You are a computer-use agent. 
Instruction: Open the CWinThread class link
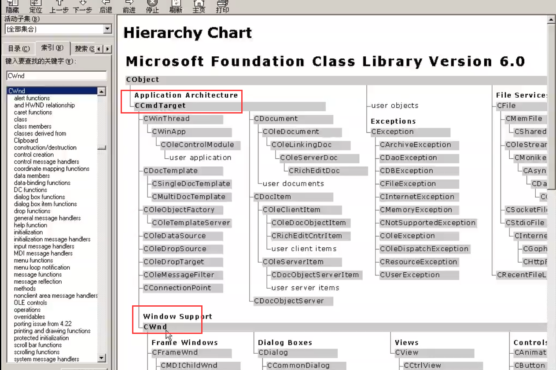point(166,119)
